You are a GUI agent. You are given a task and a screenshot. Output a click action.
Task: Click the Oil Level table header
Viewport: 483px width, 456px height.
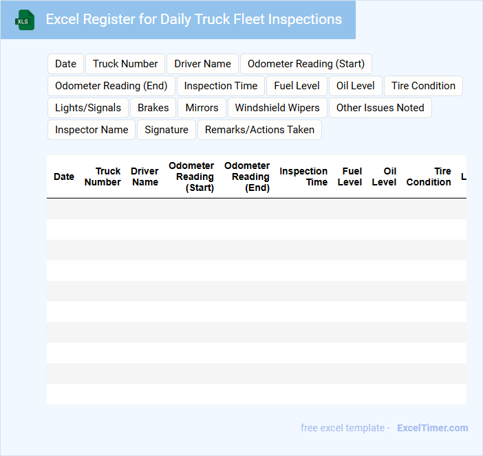tap(384, 176)
